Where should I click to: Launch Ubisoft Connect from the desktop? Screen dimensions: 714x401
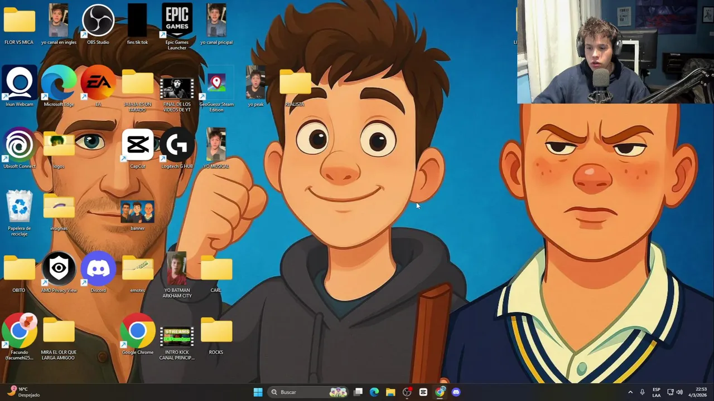(x=19, y=148)
